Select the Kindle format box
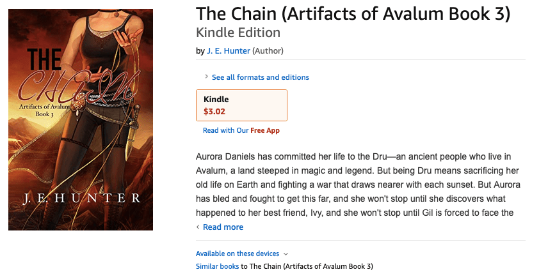 tap(241, 105)
